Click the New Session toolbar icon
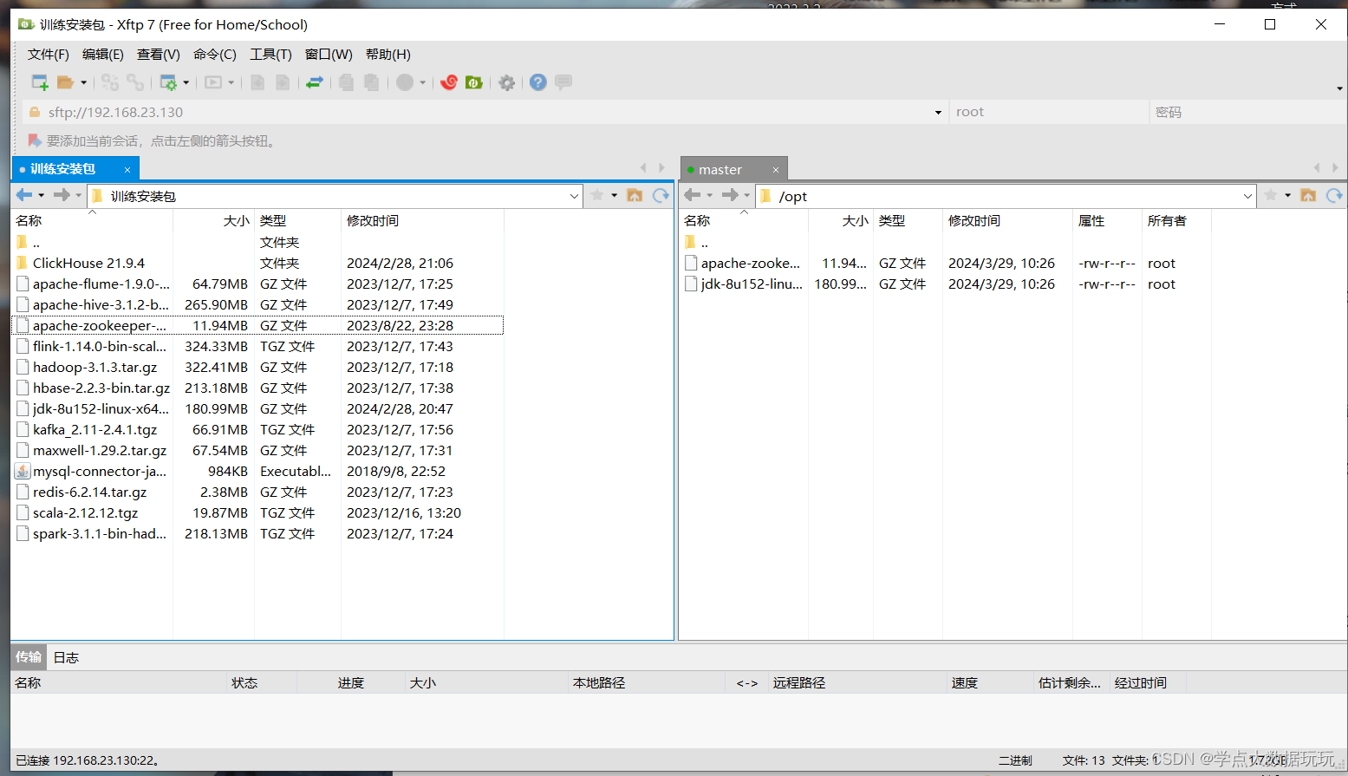The image size is (1348, 776). tap(40, 82)
